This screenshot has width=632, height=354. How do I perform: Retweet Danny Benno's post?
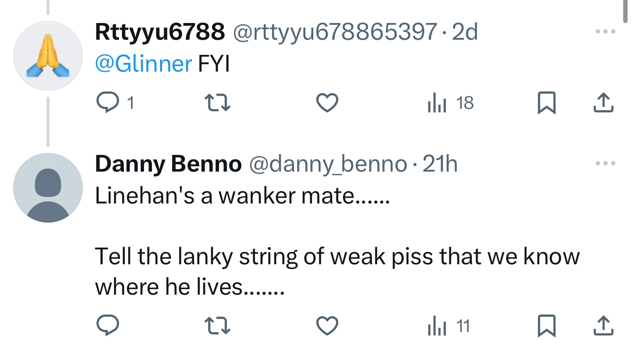[x=216, y=326]
